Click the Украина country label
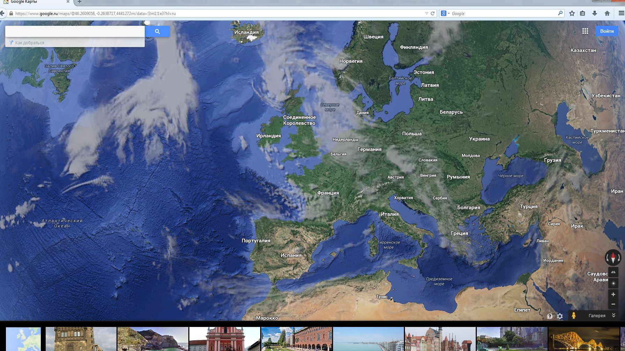Viewport: 625px width, 351px height. click(x=479, y=139)
